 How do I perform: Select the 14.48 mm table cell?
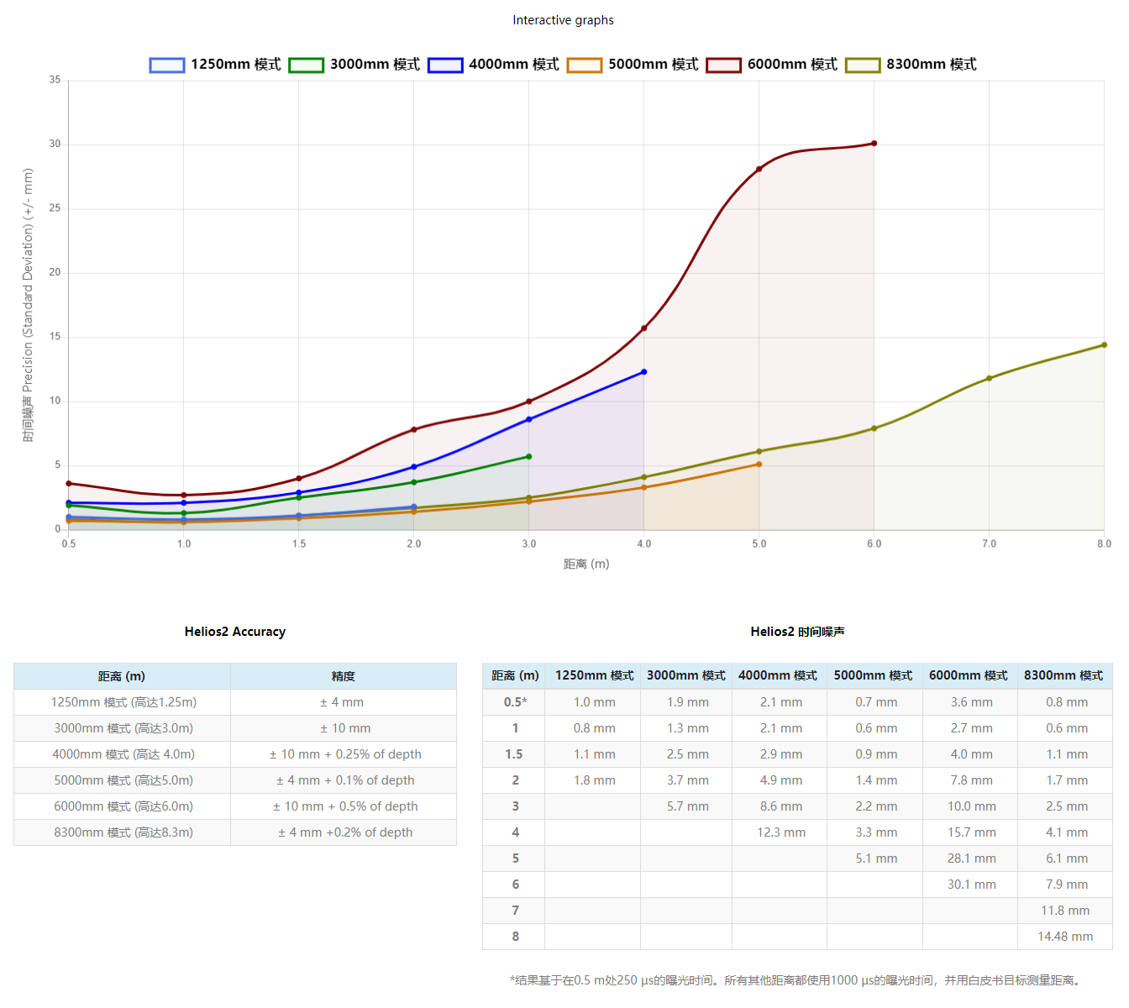point(1064,937)
